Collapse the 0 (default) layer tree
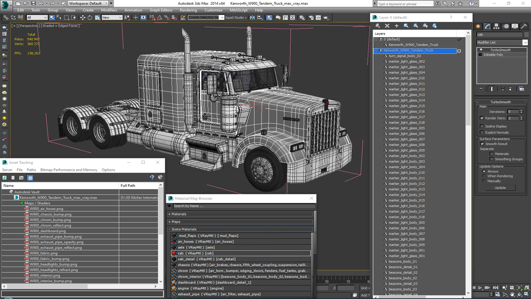The width and height of the screenshot is (531, 299). click(x=376, y=39)
